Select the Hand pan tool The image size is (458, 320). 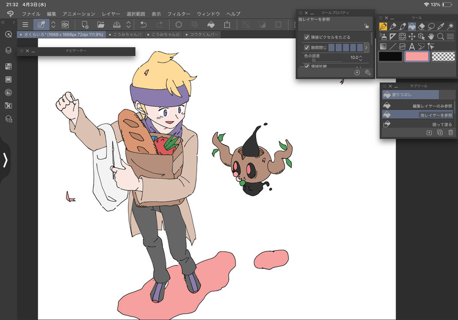coord(431,37)
